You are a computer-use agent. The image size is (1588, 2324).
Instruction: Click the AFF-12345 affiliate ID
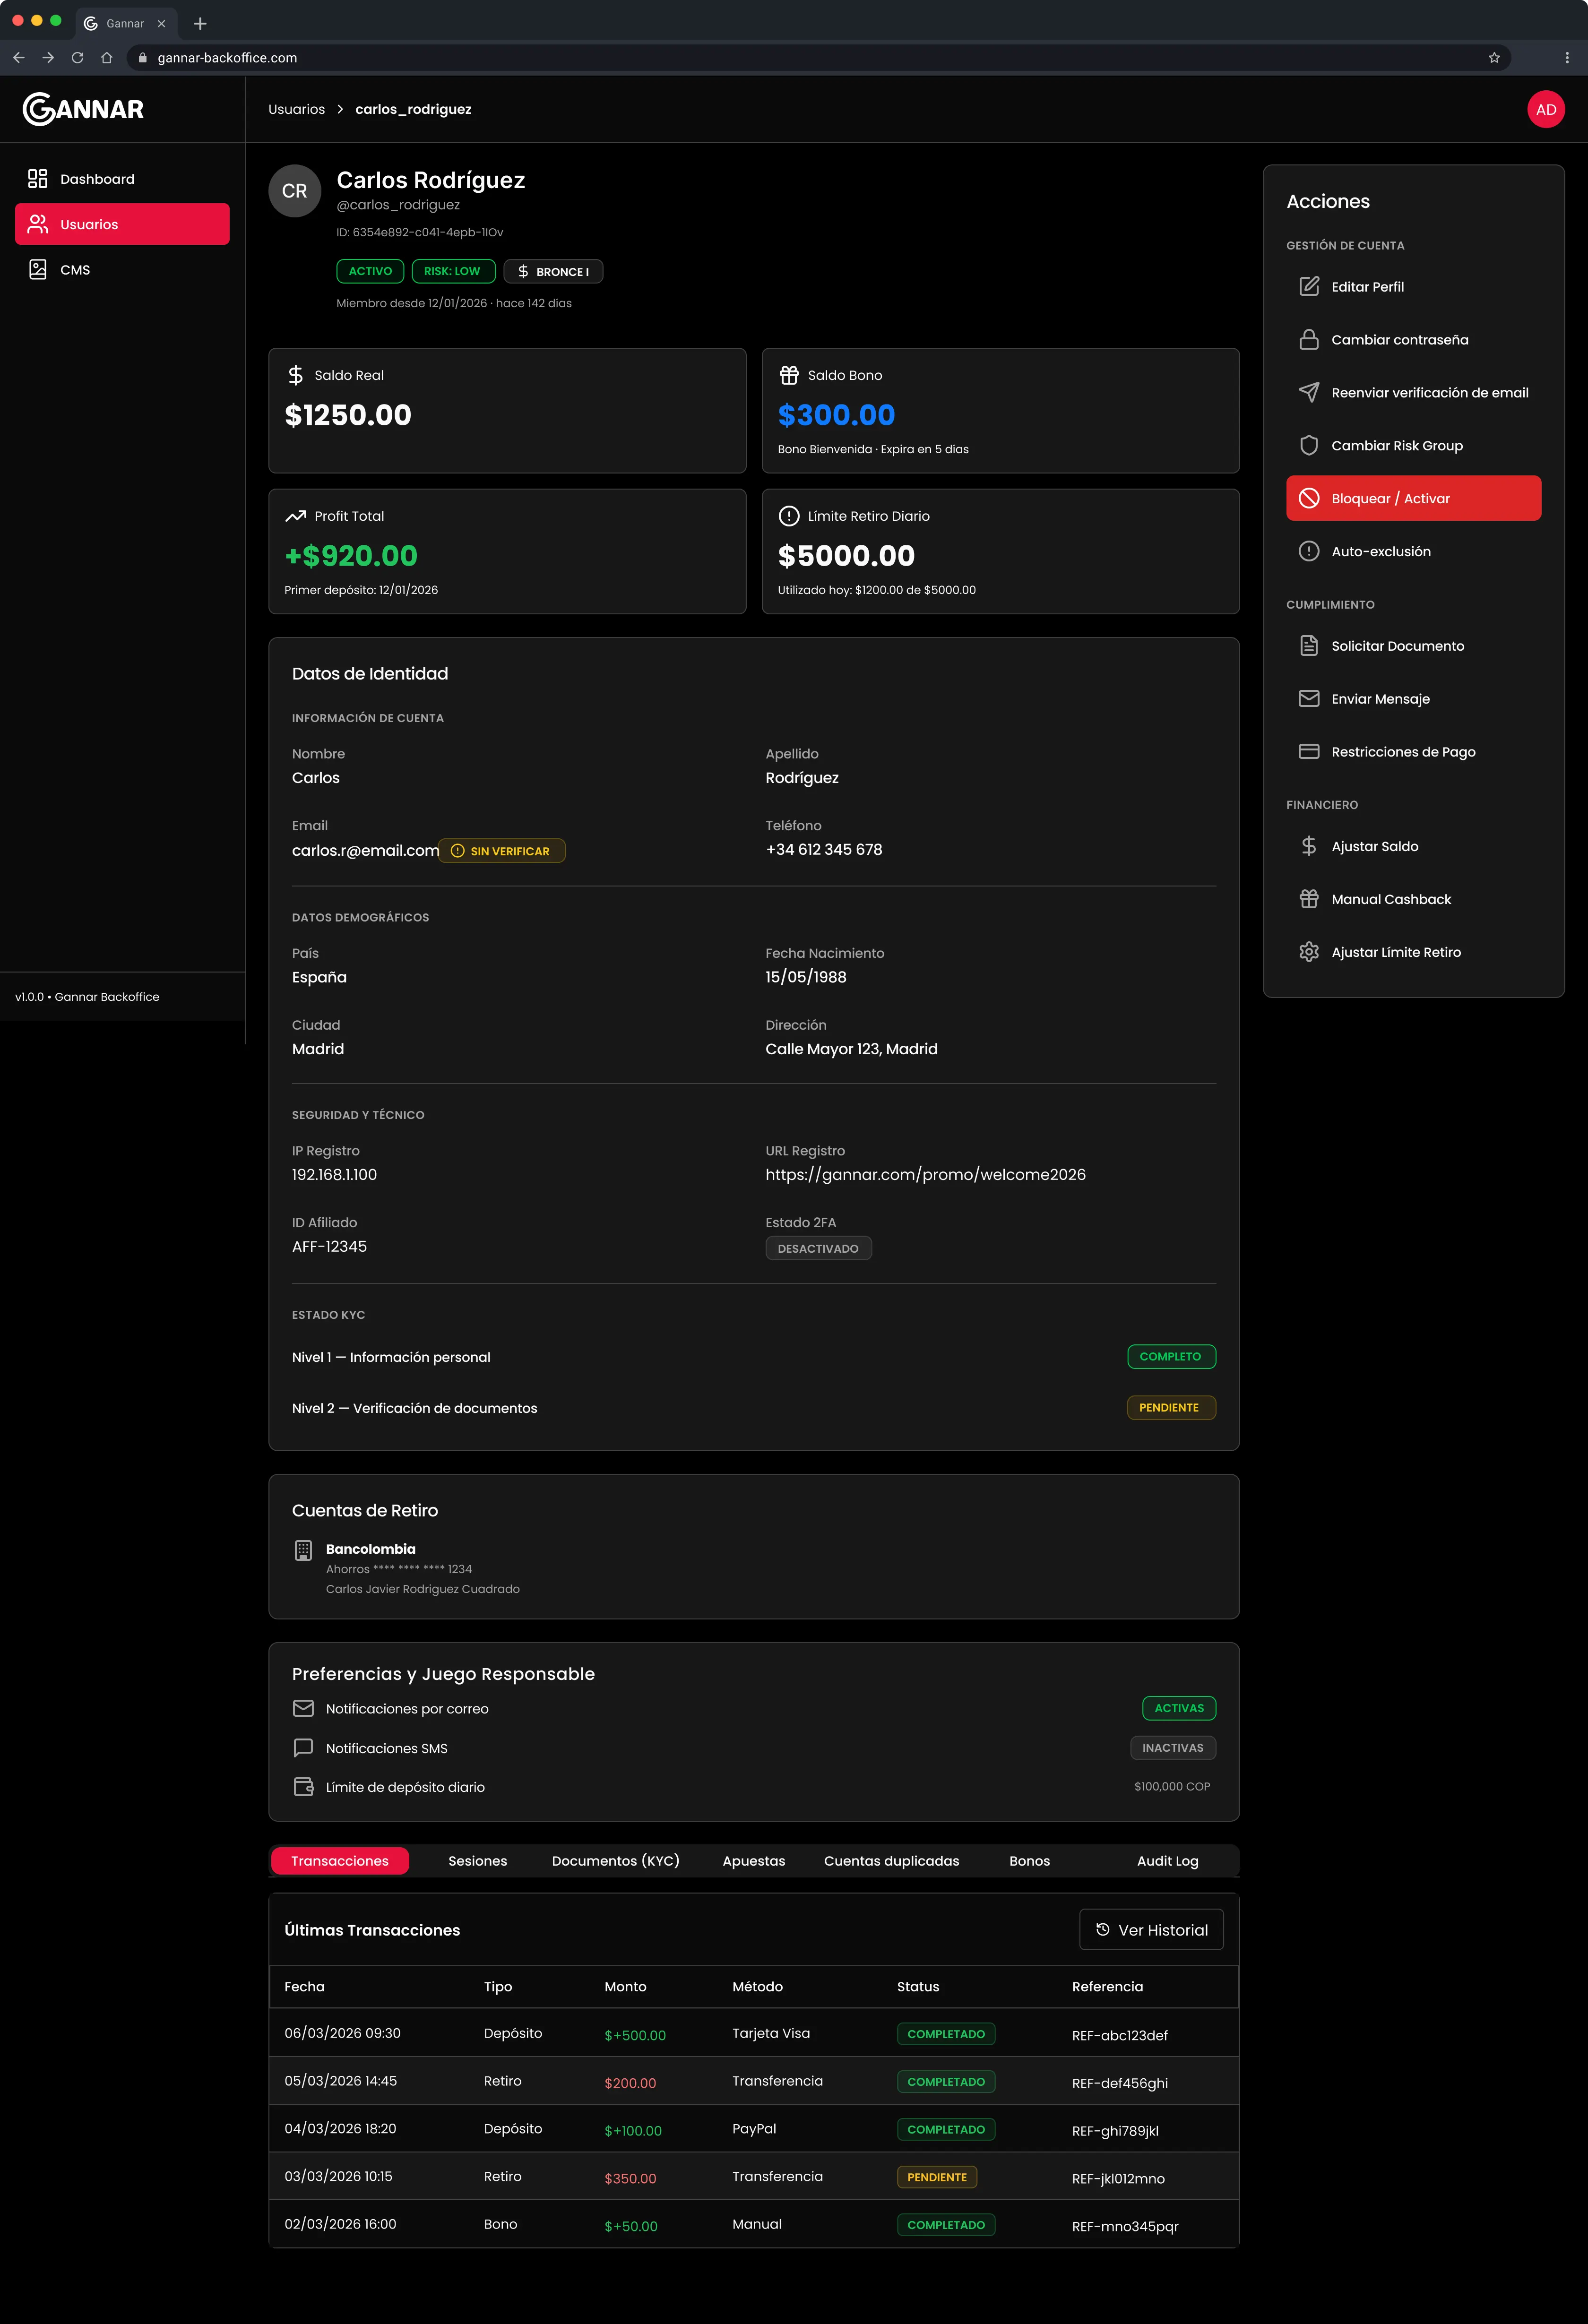click(x=329, y=1247)
